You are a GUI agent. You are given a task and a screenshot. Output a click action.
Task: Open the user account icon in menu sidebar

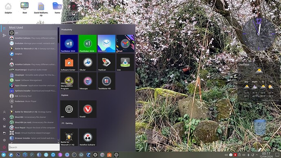click(4, 112)
